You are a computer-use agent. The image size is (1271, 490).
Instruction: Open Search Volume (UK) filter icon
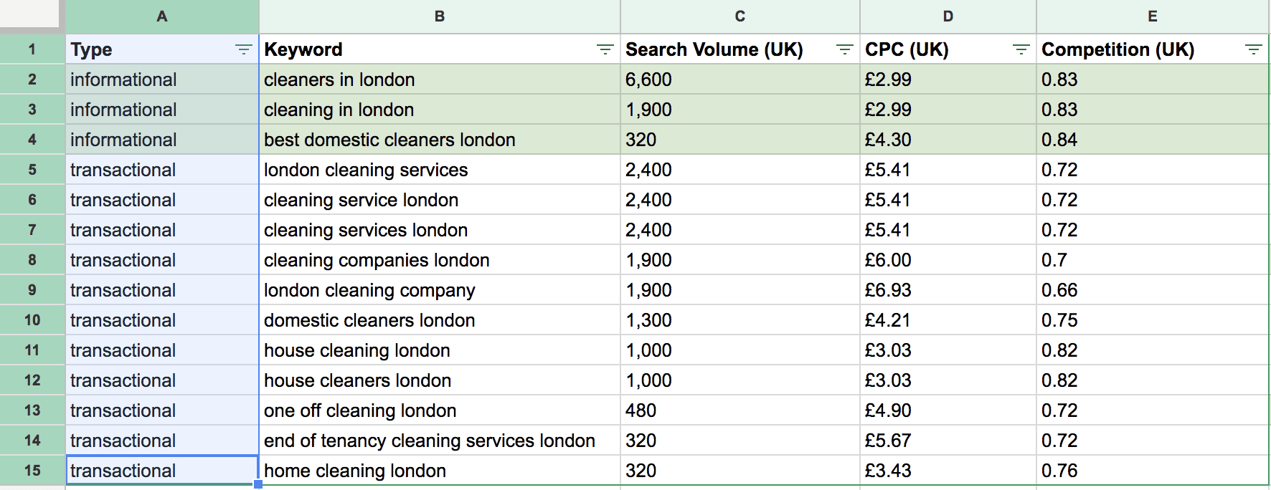(x=845, y=49)
